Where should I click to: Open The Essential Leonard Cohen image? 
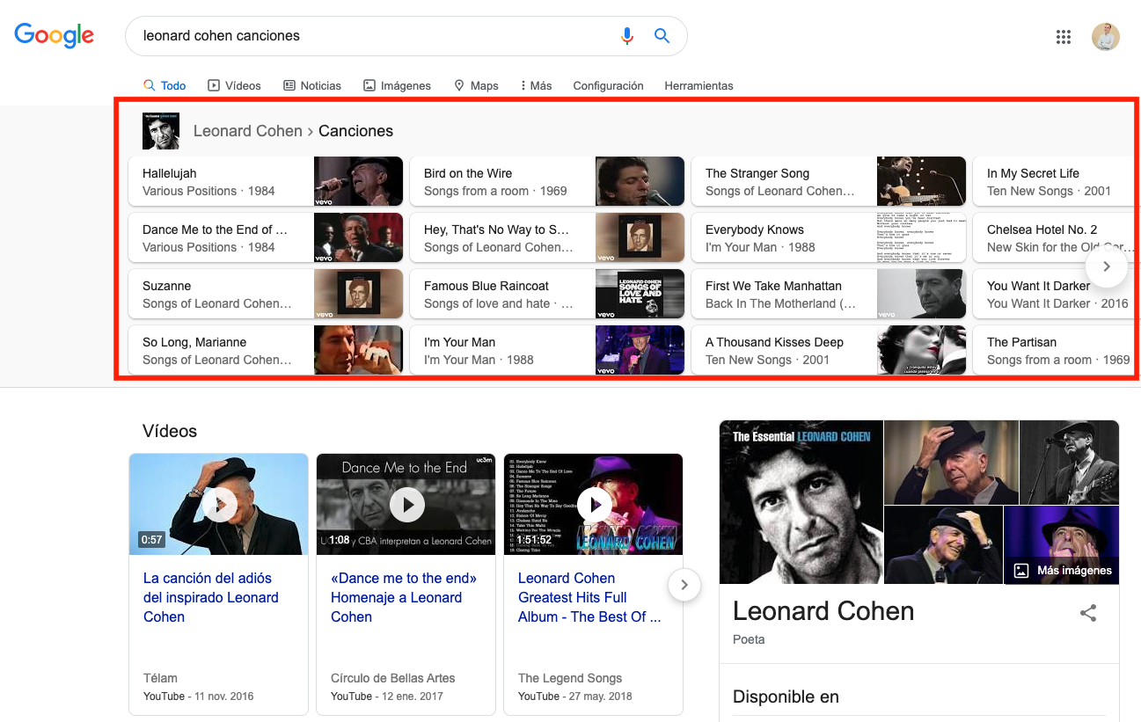[x=801, y=502]
